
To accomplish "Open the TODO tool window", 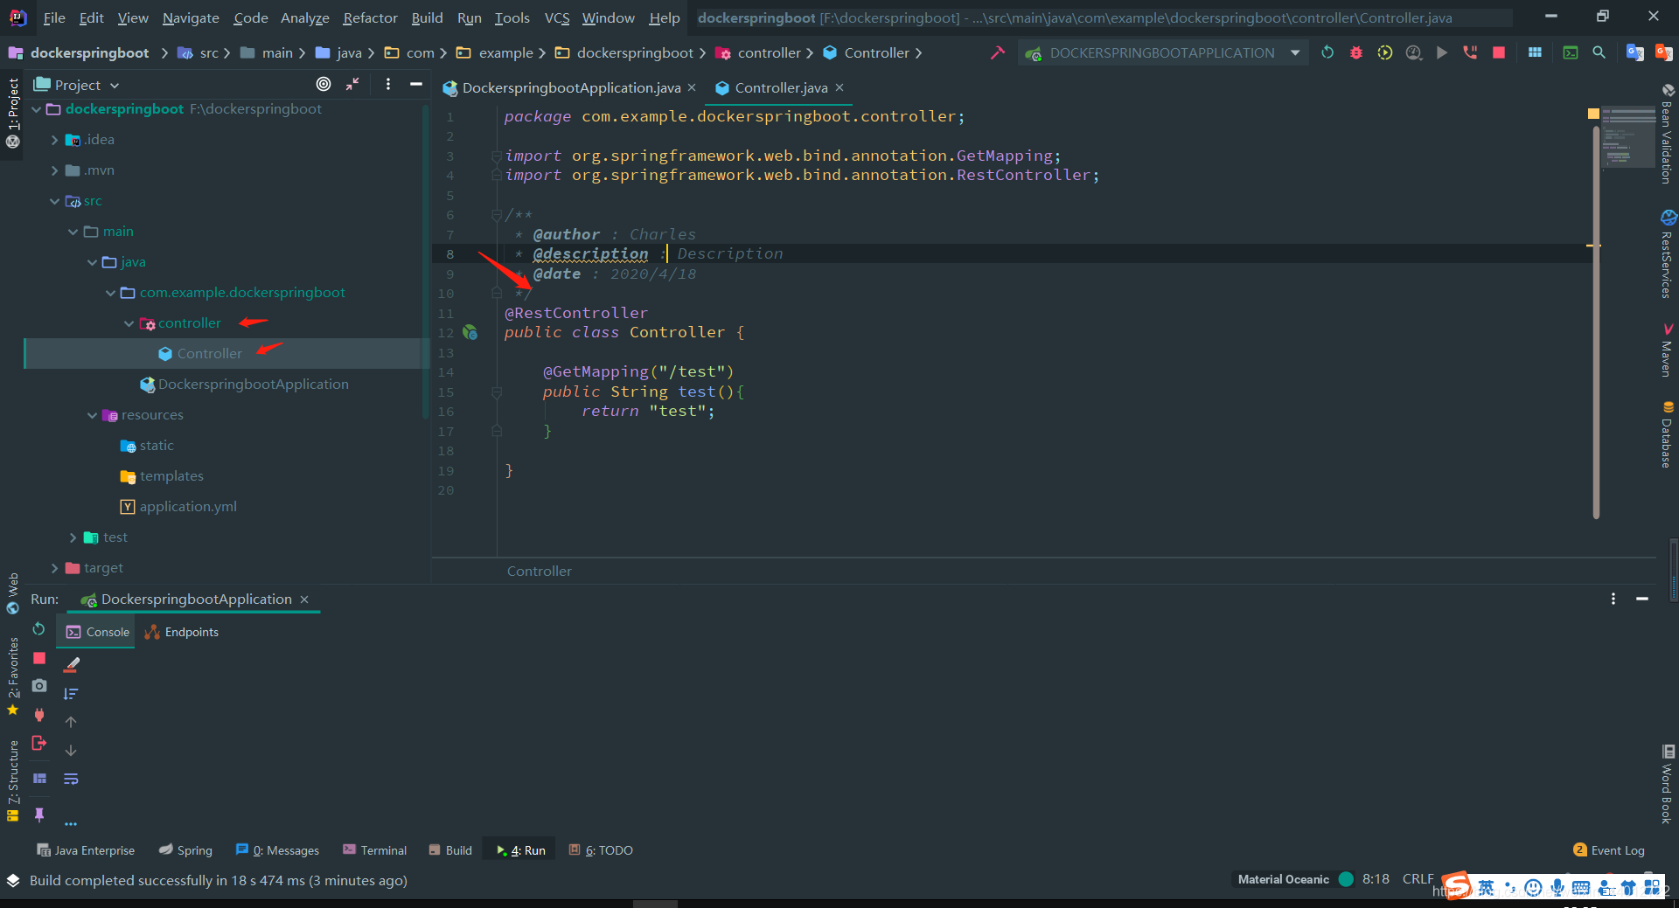I will pyautogui.click(x=601, y=850).
